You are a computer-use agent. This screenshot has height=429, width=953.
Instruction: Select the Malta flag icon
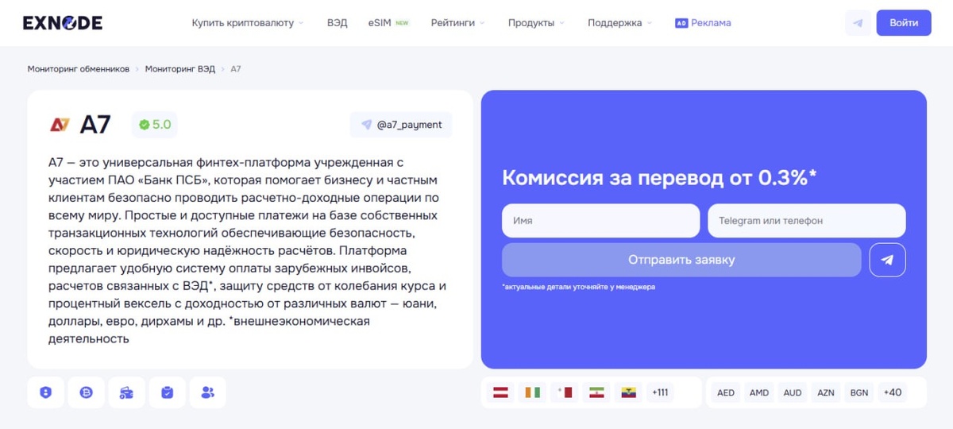pos(565,392)
